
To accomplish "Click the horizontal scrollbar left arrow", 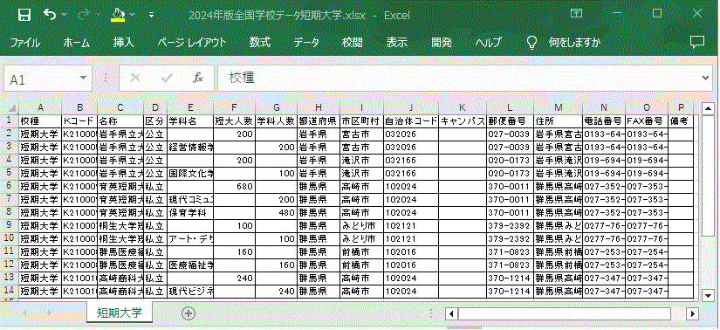I will 452,314.
